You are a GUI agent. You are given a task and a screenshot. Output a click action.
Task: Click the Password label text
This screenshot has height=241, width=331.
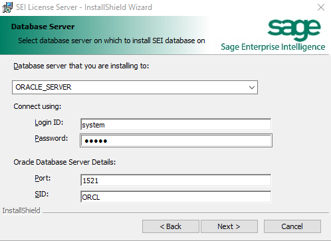[51, 138]
